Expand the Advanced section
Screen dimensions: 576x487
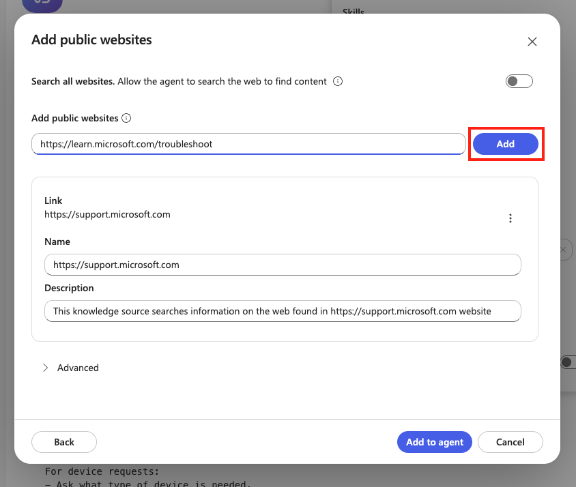coord(45,368)
